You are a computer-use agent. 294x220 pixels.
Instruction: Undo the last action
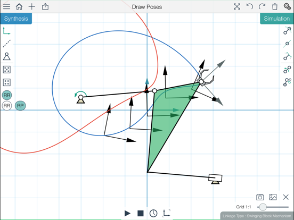(250, 6)
